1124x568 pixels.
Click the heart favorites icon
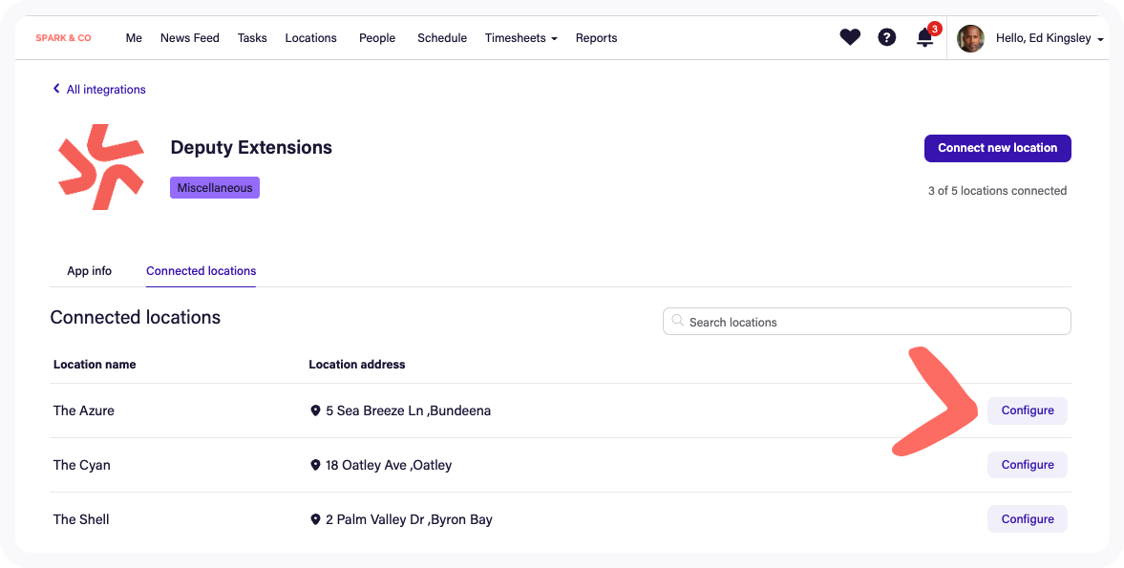click(850, 37)
